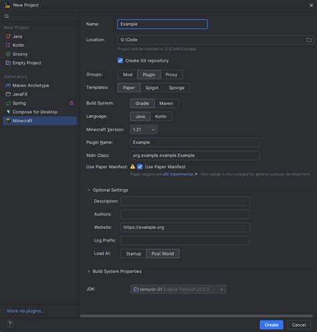The height and width of the screenshot is (332, 317).
Task: Click the Spring leaf icon
Action: tap(8, 103)
